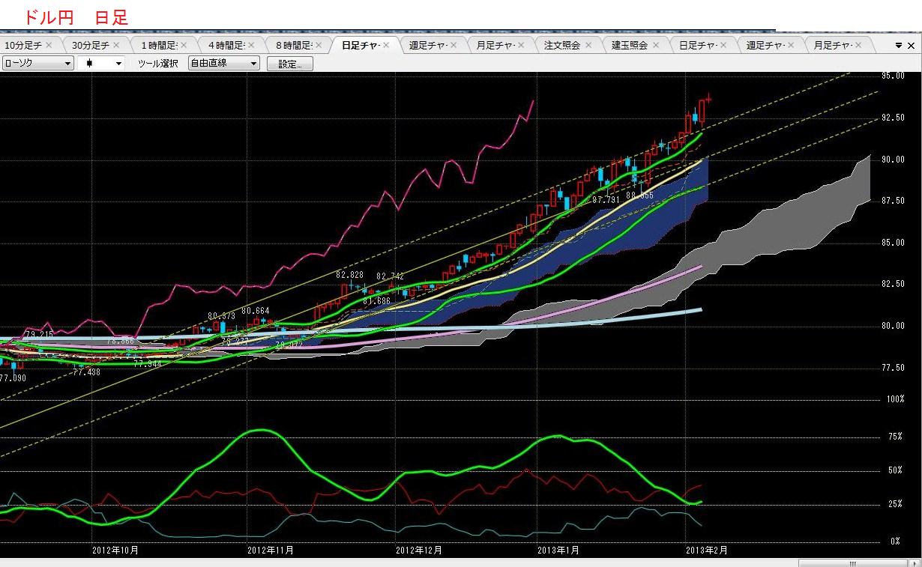Image resolution: width=922 pixels, height=567 pixels.
Task: Open the ローソク chart type dropdown
Action: tap(37, 64)
